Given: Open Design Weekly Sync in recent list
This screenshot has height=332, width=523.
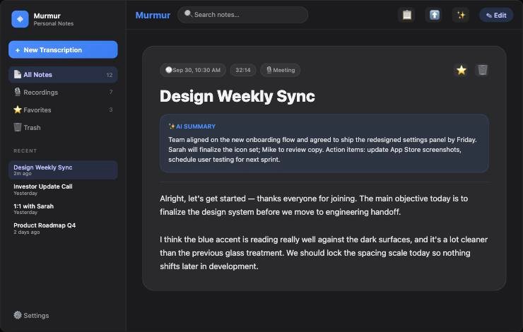Looking at the screenshot, I should (63, 170).
